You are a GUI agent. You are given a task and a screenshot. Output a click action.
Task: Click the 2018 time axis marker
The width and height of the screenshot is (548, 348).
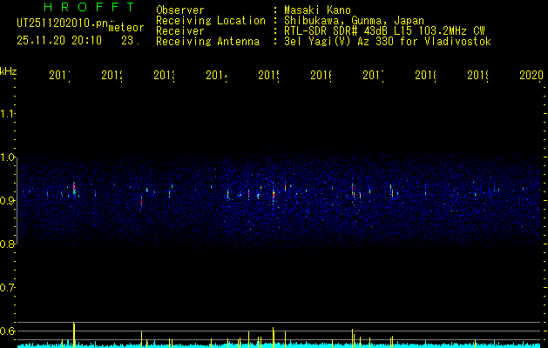426,75
